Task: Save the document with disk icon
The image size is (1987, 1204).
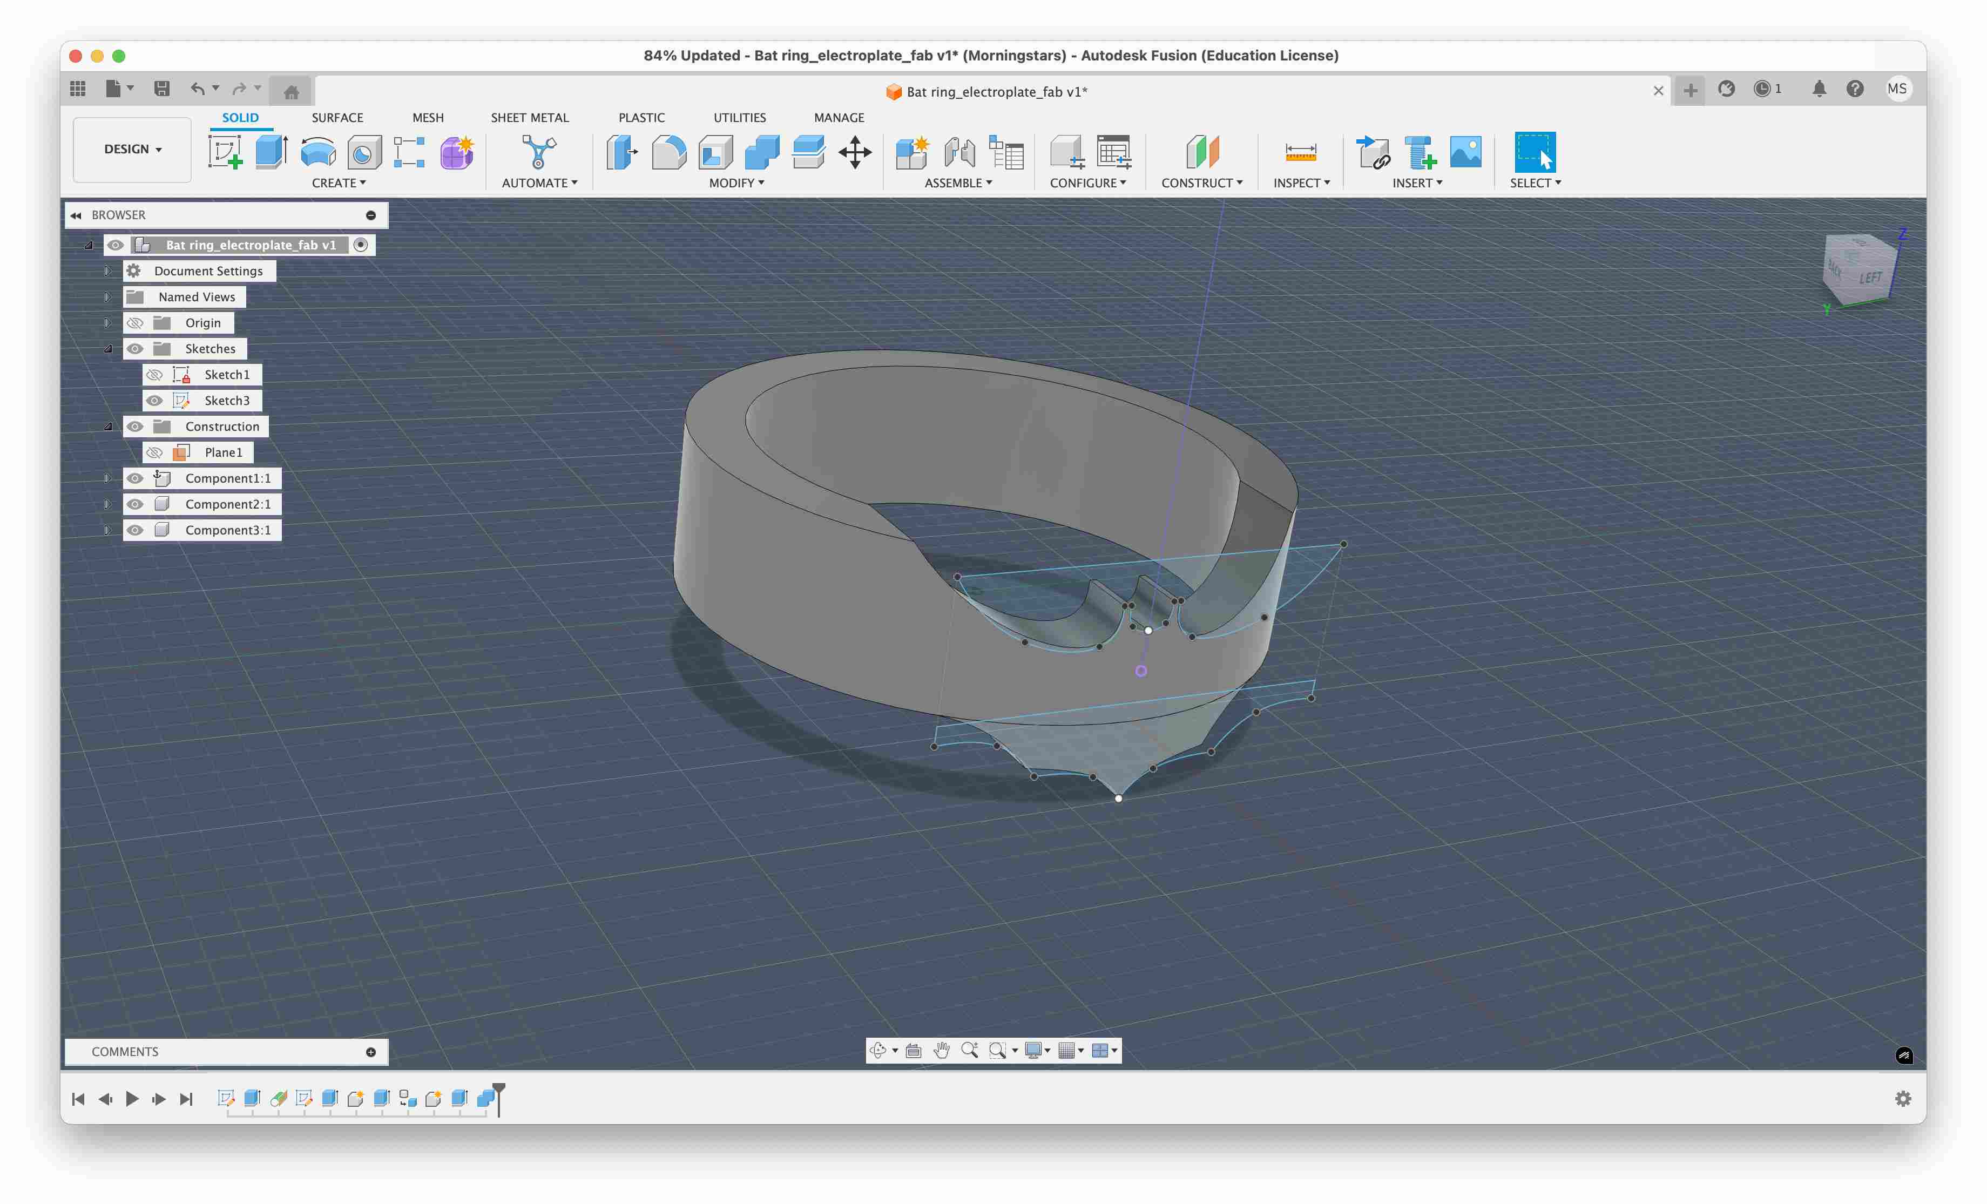Action: [162, 89]
